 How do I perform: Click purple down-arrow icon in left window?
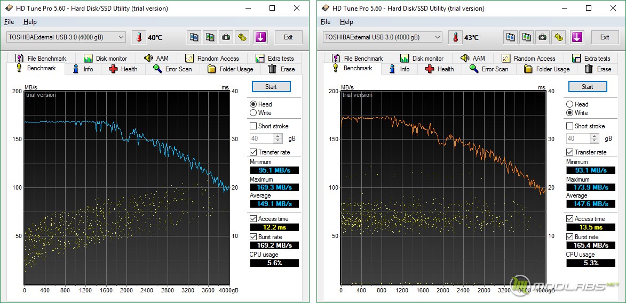pyautogui.click(x=260, y=37)
